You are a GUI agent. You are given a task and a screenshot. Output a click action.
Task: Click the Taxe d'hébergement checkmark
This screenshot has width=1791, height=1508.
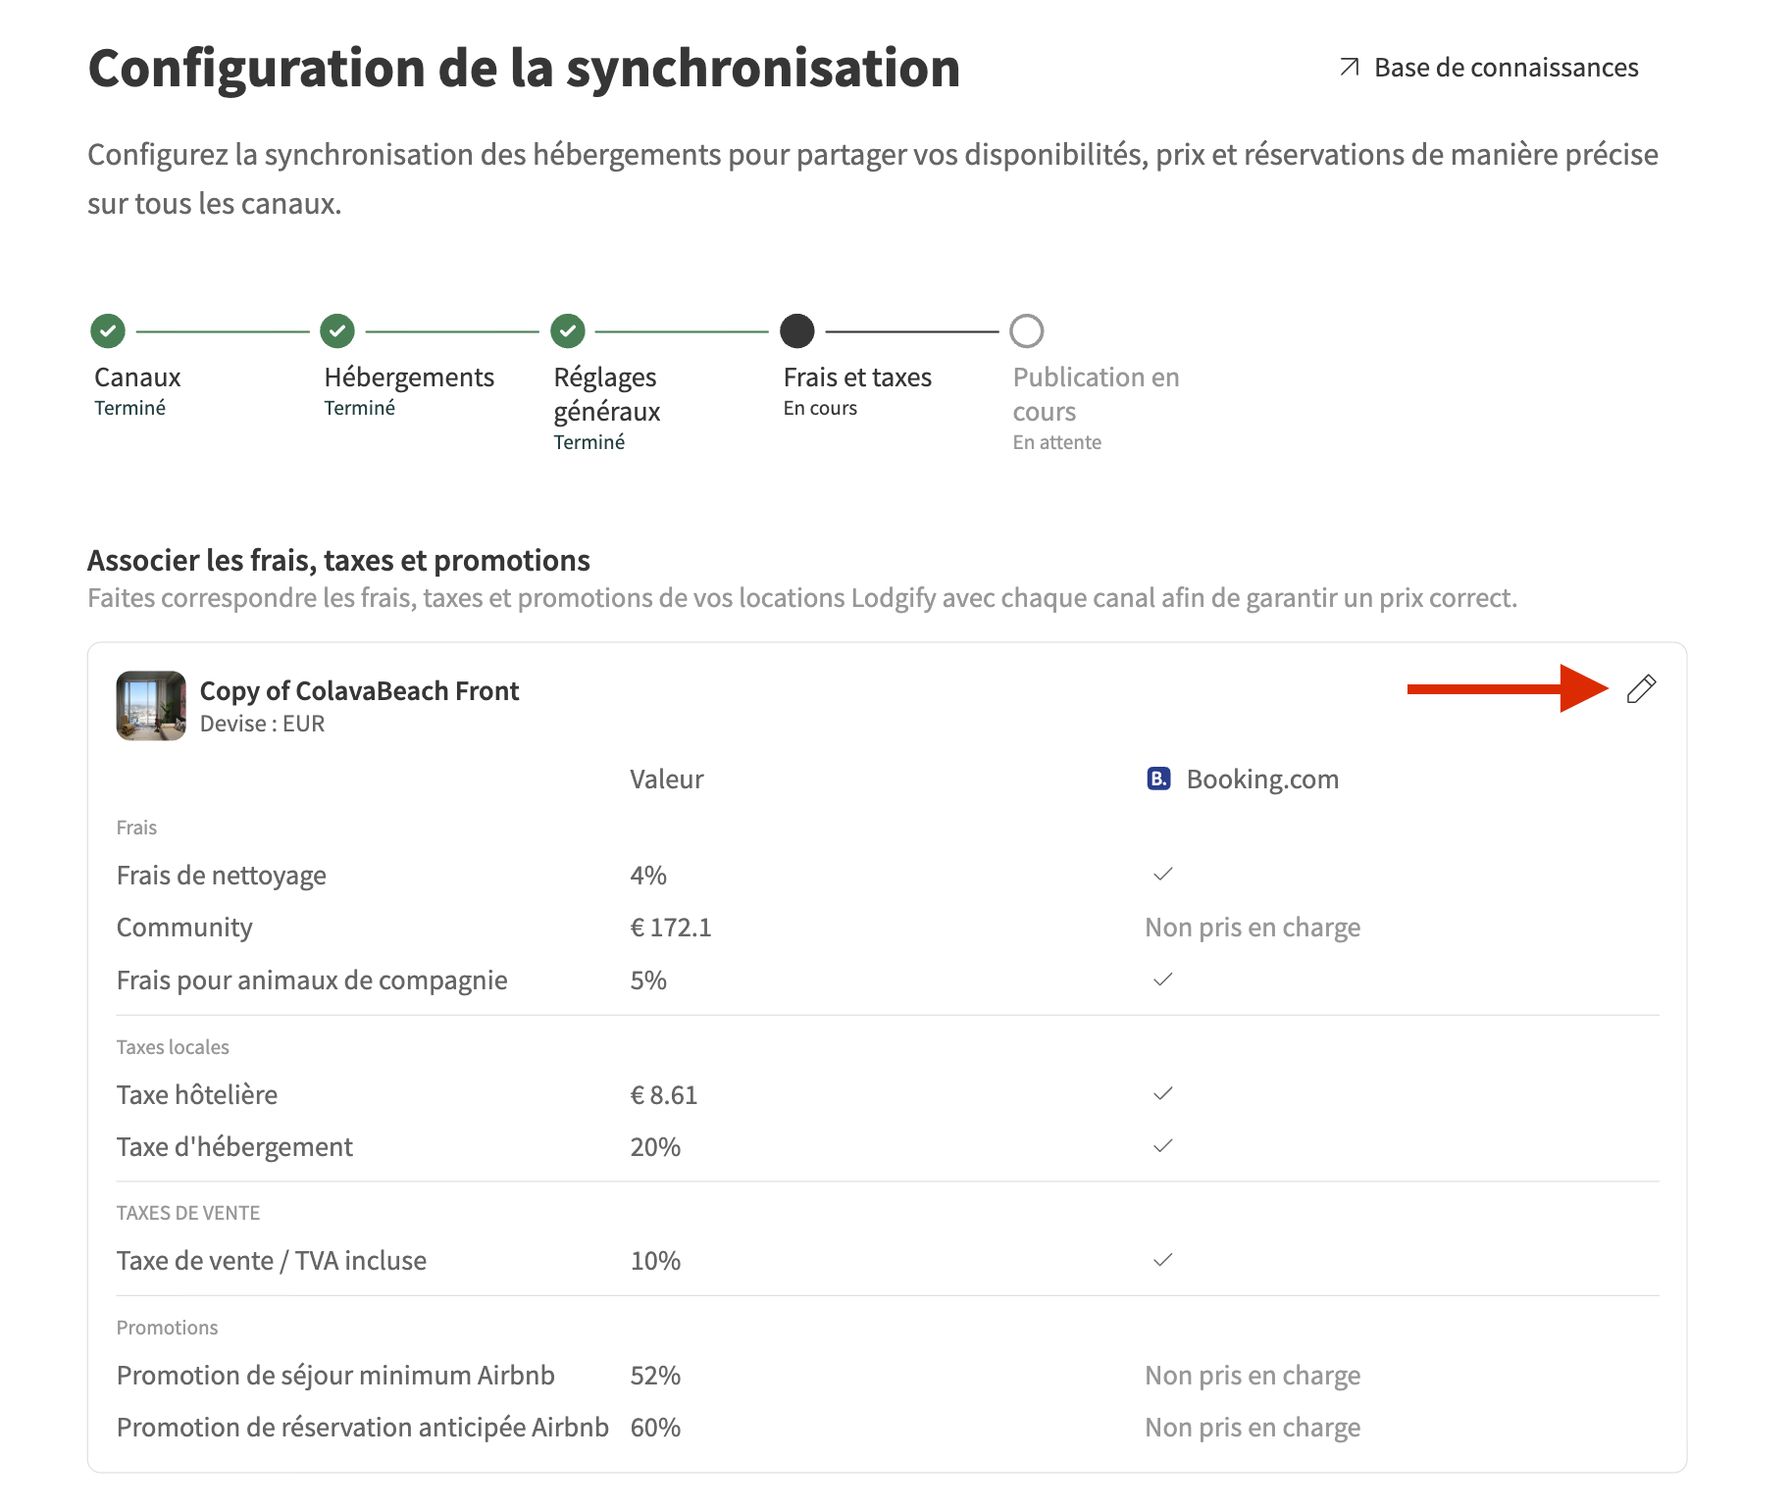[1163, 1145]
